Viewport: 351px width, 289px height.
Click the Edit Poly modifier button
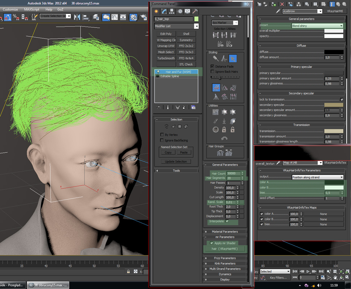[x=166, y=34]
